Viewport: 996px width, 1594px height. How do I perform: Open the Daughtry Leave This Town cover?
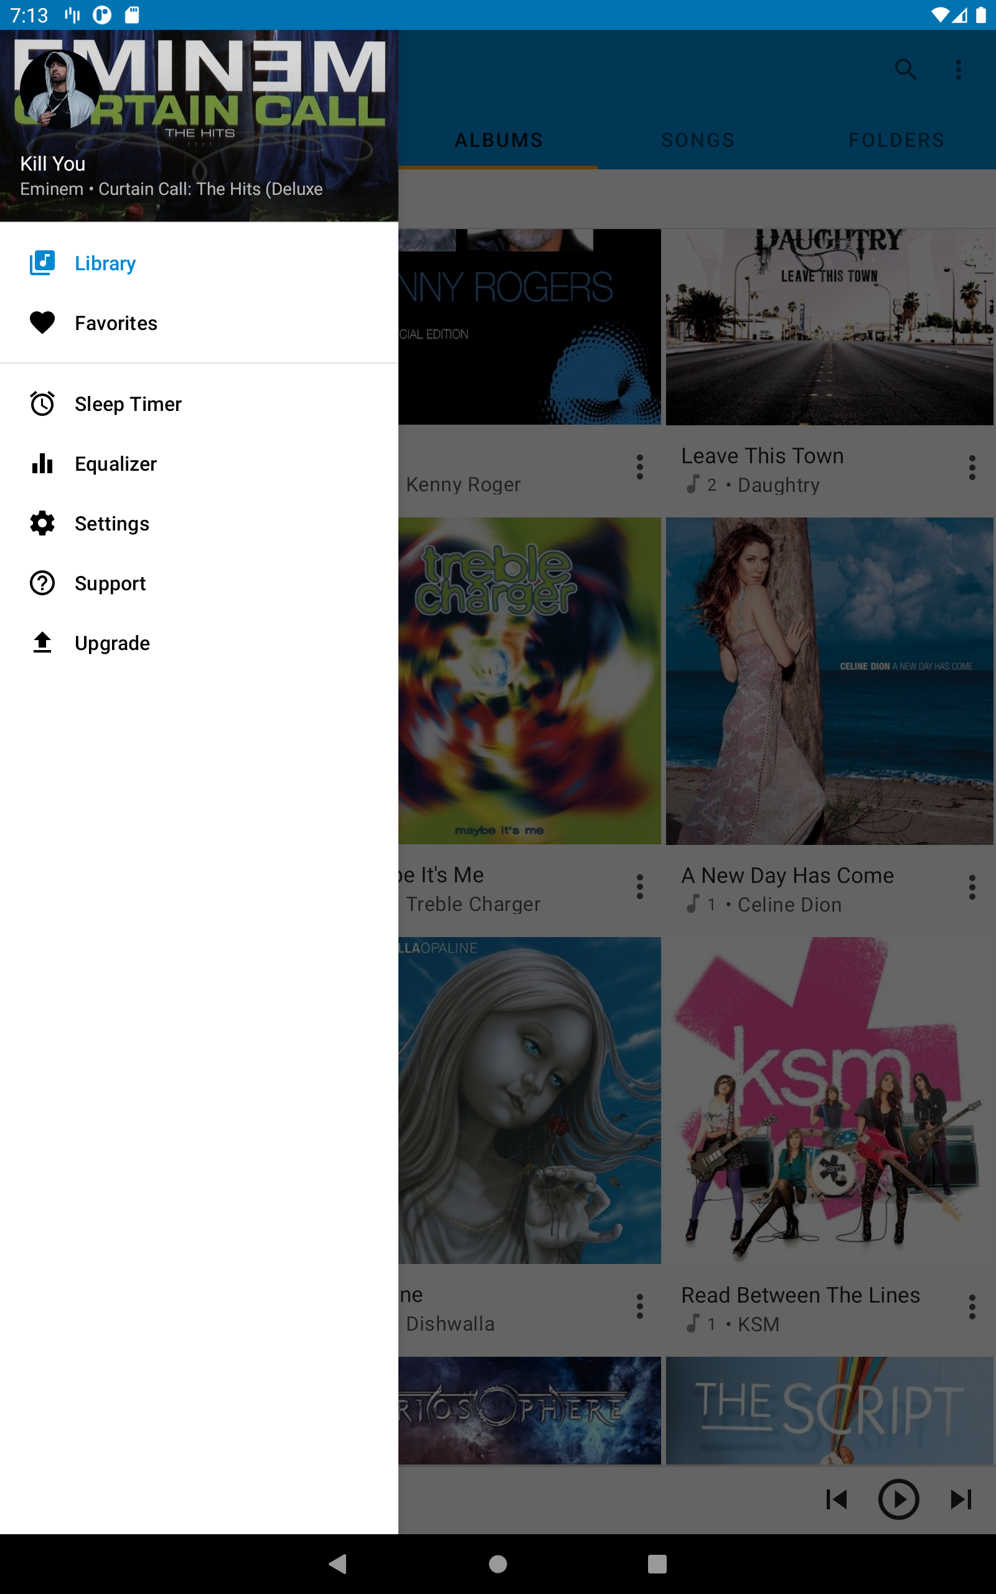(829, 327)
